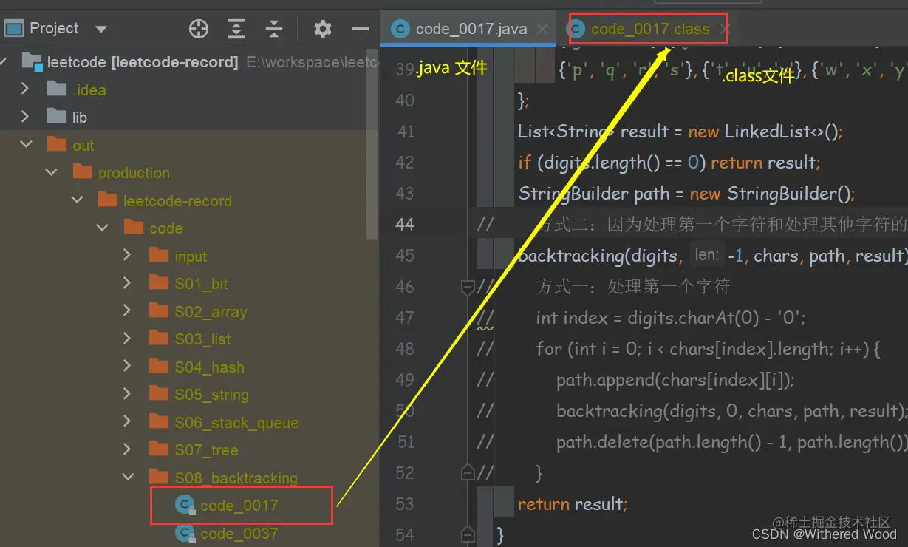Select the code_0017 tree item
The height and width of the screenshot is (547, 908).
239,506
